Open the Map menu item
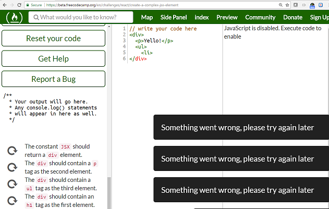Viewport: 329px width, 209px height. click(x=147, y=17)
